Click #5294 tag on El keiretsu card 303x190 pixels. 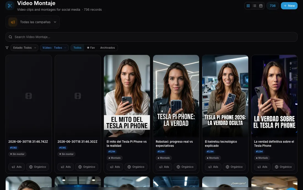210,152
